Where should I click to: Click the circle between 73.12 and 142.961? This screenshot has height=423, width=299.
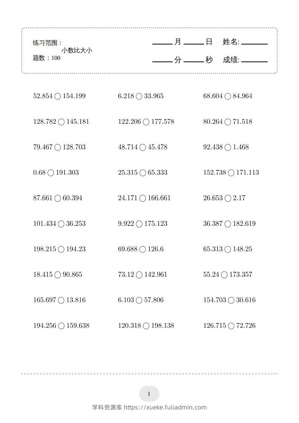139,275
